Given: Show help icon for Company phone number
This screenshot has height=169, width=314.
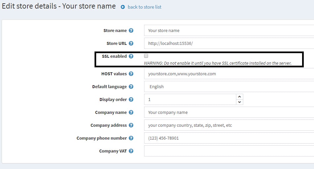Looking at the screenshot, I should [x=131, y=138].
